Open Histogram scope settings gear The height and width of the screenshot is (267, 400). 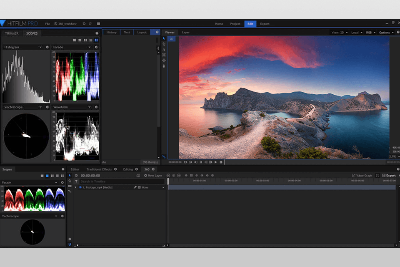[x=47, y=47]
